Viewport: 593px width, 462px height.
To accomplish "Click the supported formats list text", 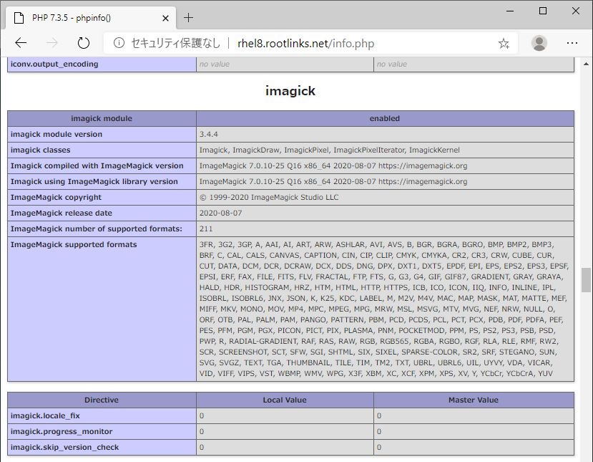I will click(383, 309).
